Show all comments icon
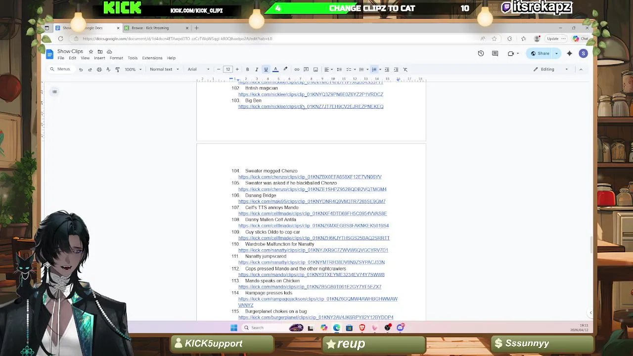This screenshot has width=633, height=356. click(495, 53)
